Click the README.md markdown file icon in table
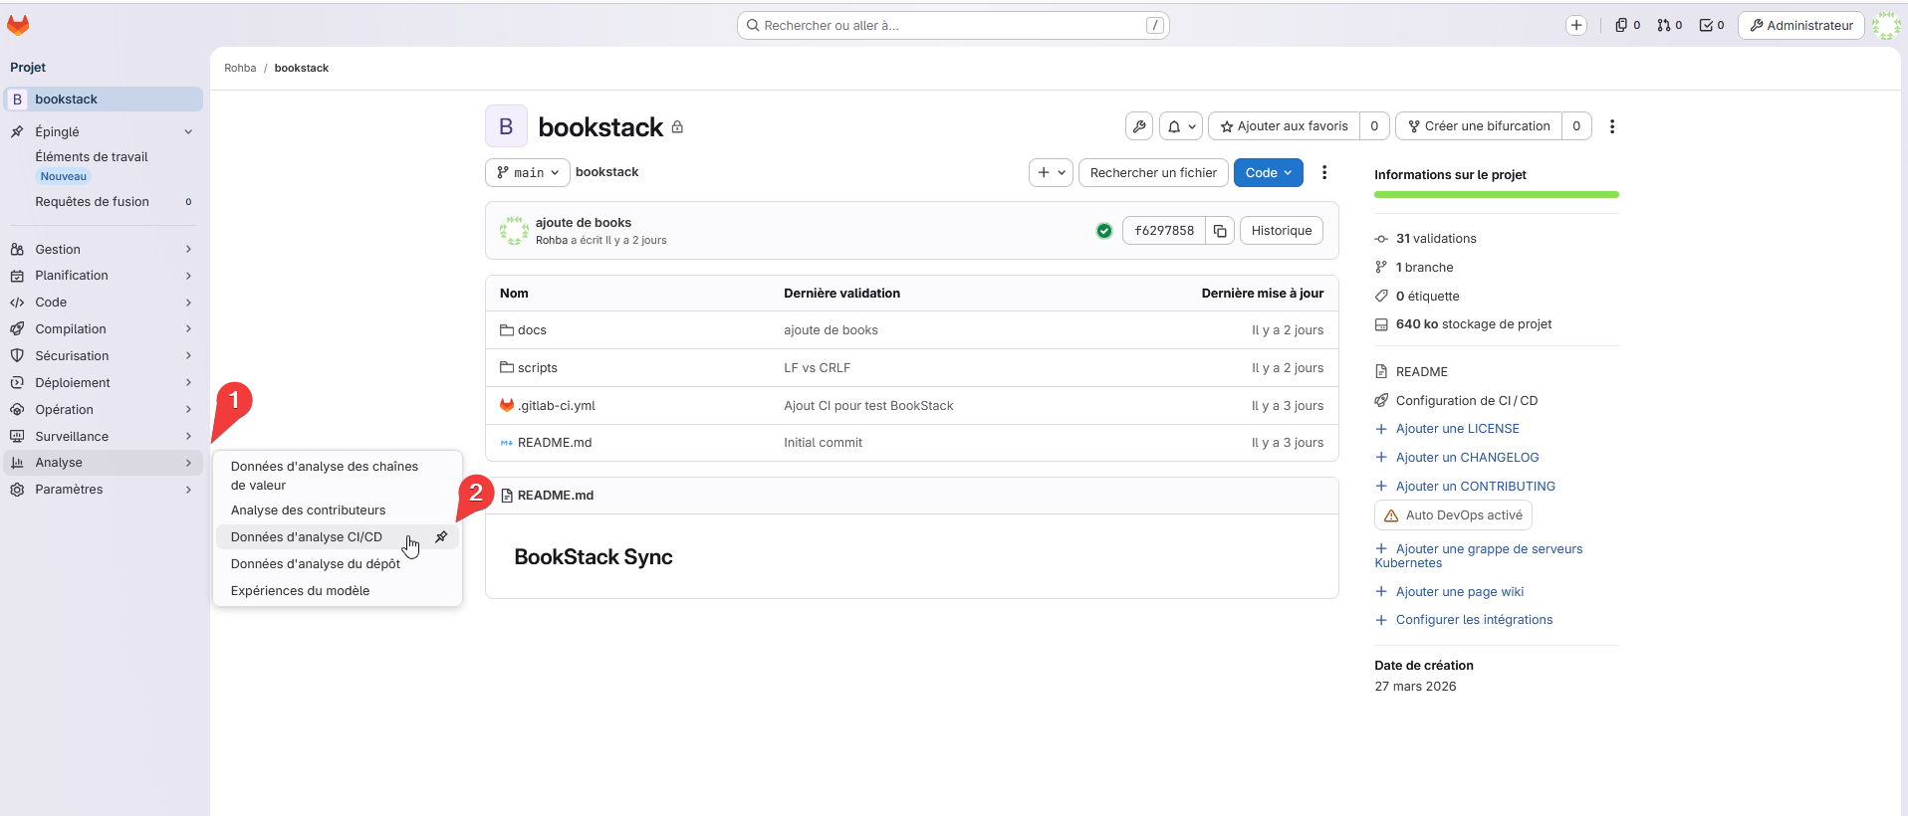This screenshot has height=816, width=1908. pyautogui.click(x=507, y=443)
